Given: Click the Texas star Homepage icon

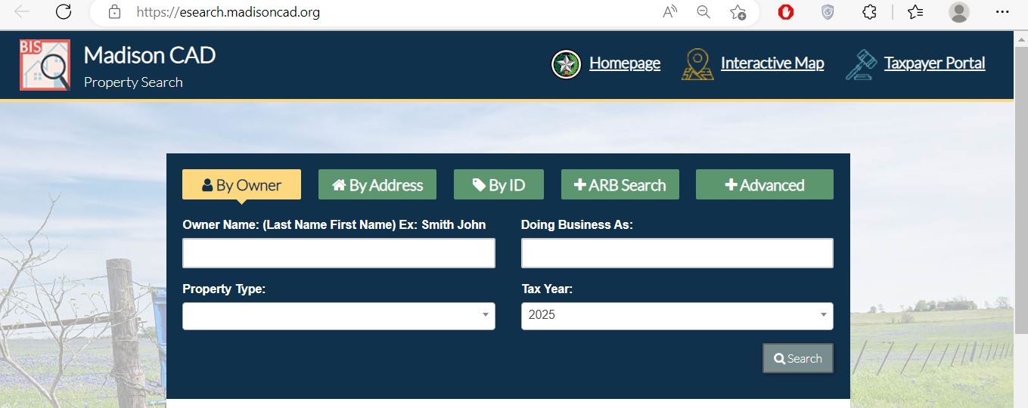Looking at the screenshot, I should [566, 64].
